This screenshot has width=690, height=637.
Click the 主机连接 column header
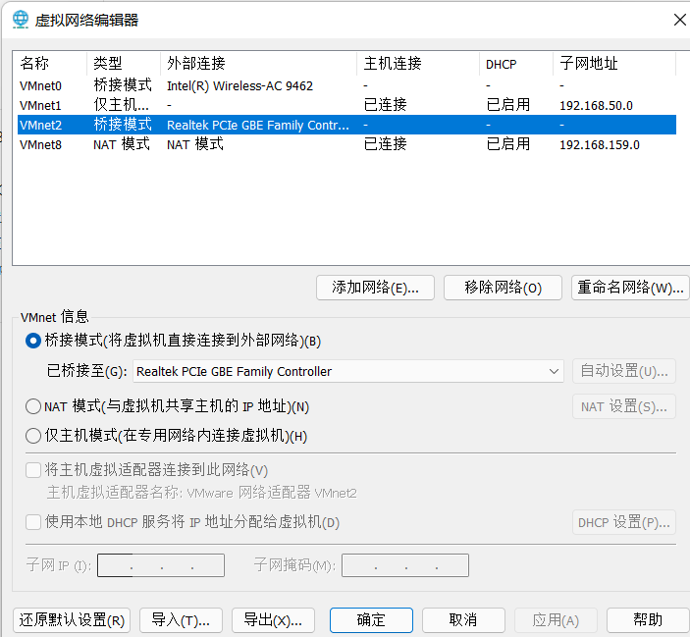tap(418, 64)
